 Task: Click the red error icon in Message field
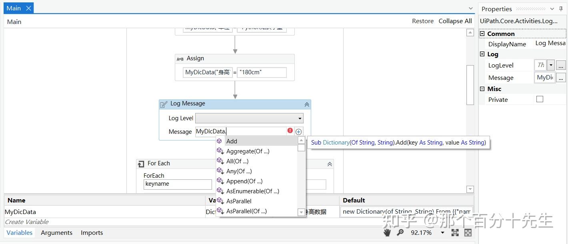point(290,131)
